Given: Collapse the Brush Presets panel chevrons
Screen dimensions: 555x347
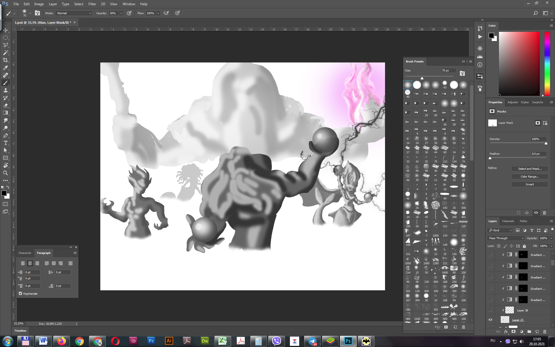Looking at the screenshot, I should pos(463,61).
